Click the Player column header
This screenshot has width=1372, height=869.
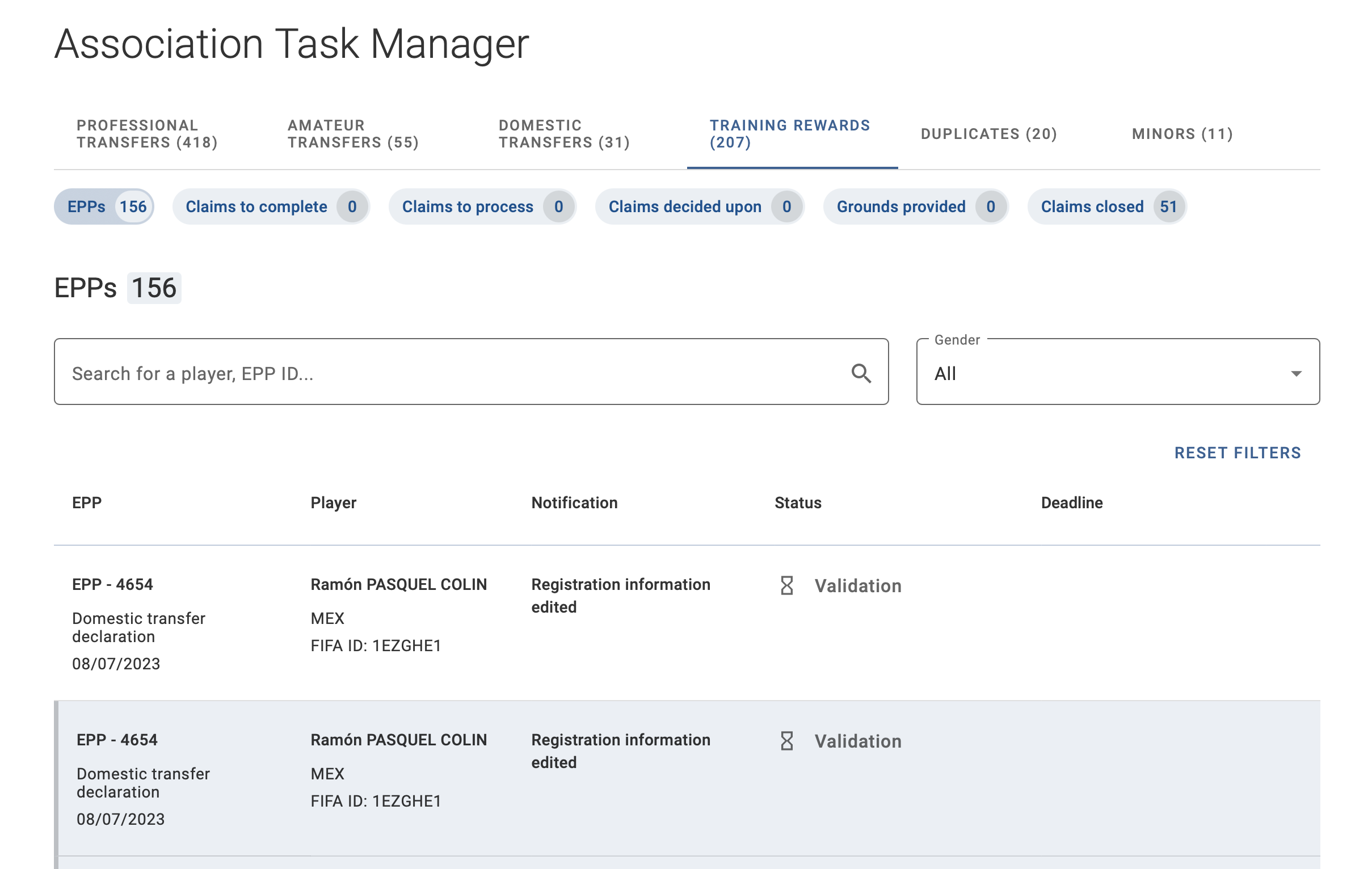[x=333, y=503]
